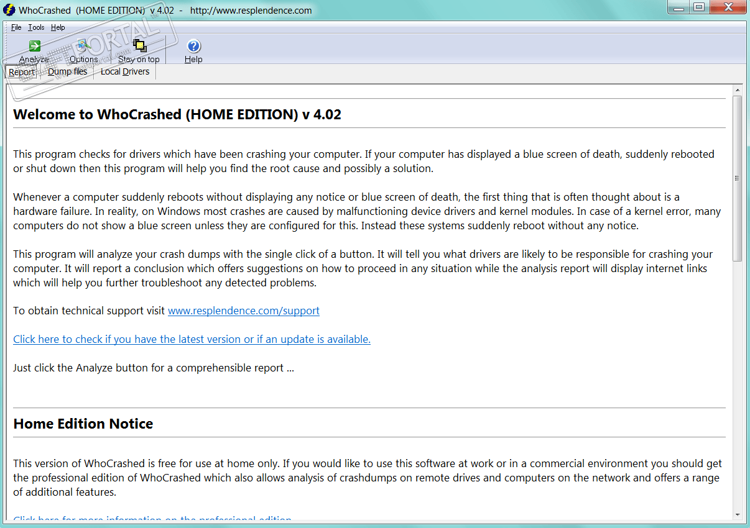The height and width of the screenshot is (528, 750).
Task: Select the Report tab
Action: coord(22,72)
